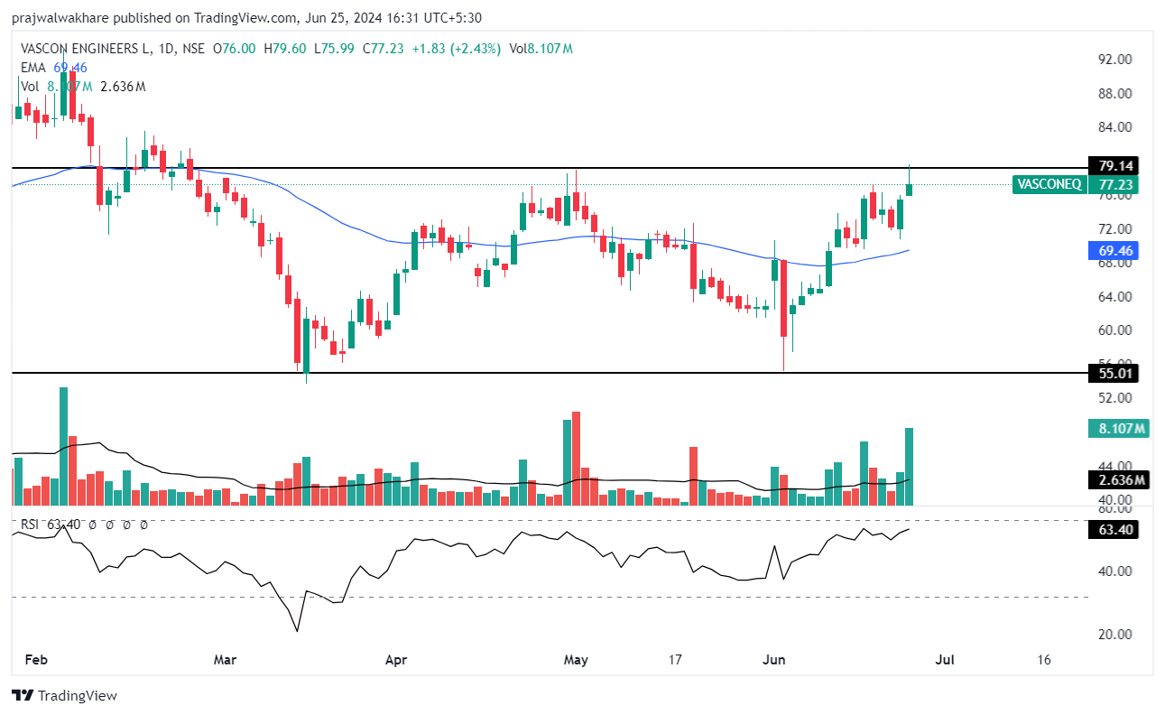The image size is (1165, 715).
Task: Click the 63.40 RSI axis tag
Action: click(1115, 529)
